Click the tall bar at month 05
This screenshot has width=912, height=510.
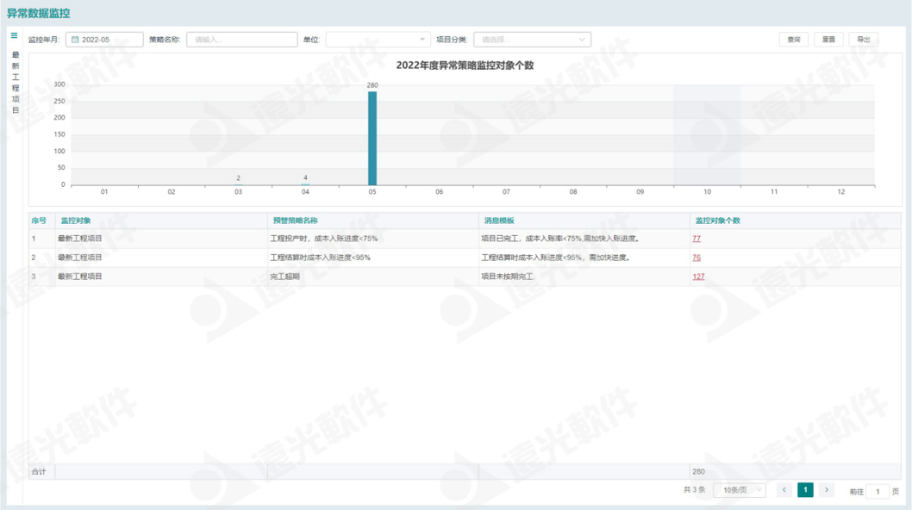(372, 138)
